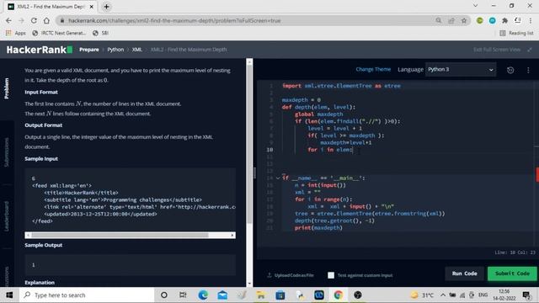539x303 pixels.
Task: Click the red error marker in editor scrollbar
Action: tap(537, 174)
